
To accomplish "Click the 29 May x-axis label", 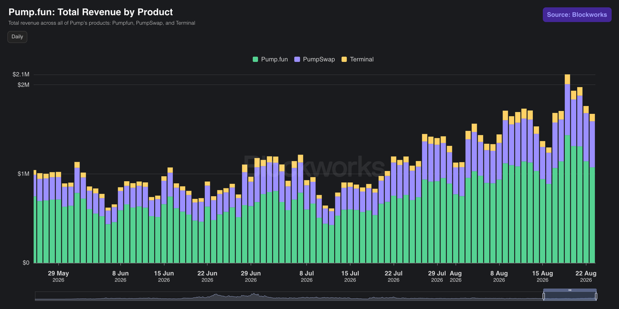I will click(58, 276).
